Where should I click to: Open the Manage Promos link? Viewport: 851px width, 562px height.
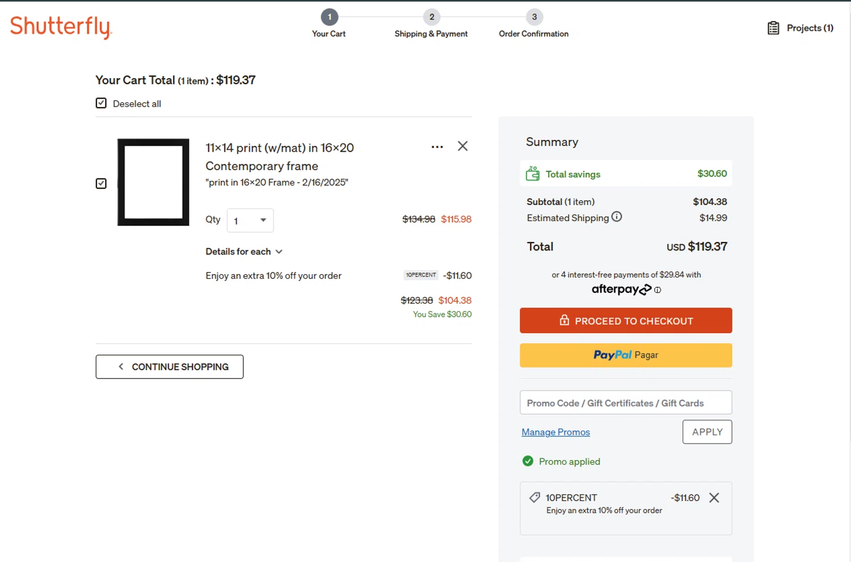(x=556, y=432)
